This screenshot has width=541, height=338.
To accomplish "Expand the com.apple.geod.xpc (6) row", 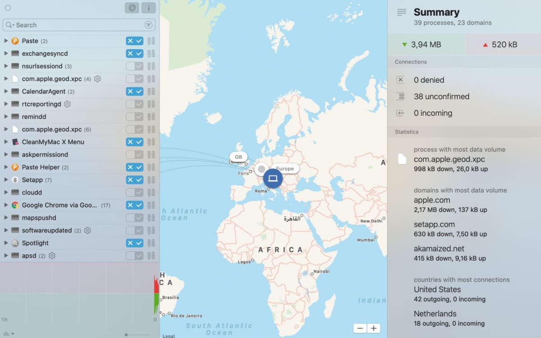I will (x=6, y=129).
